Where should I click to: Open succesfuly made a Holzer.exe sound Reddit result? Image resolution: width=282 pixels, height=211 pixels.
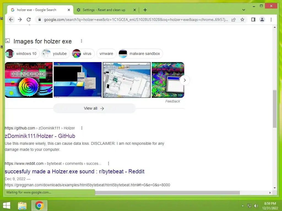pyautogui.click(x=74, y=171)
